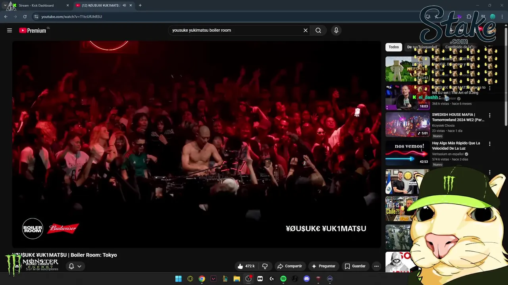Open File Explorer from the taskbar
The height and width of the screenshot is (285, 508).
(237, 279)
